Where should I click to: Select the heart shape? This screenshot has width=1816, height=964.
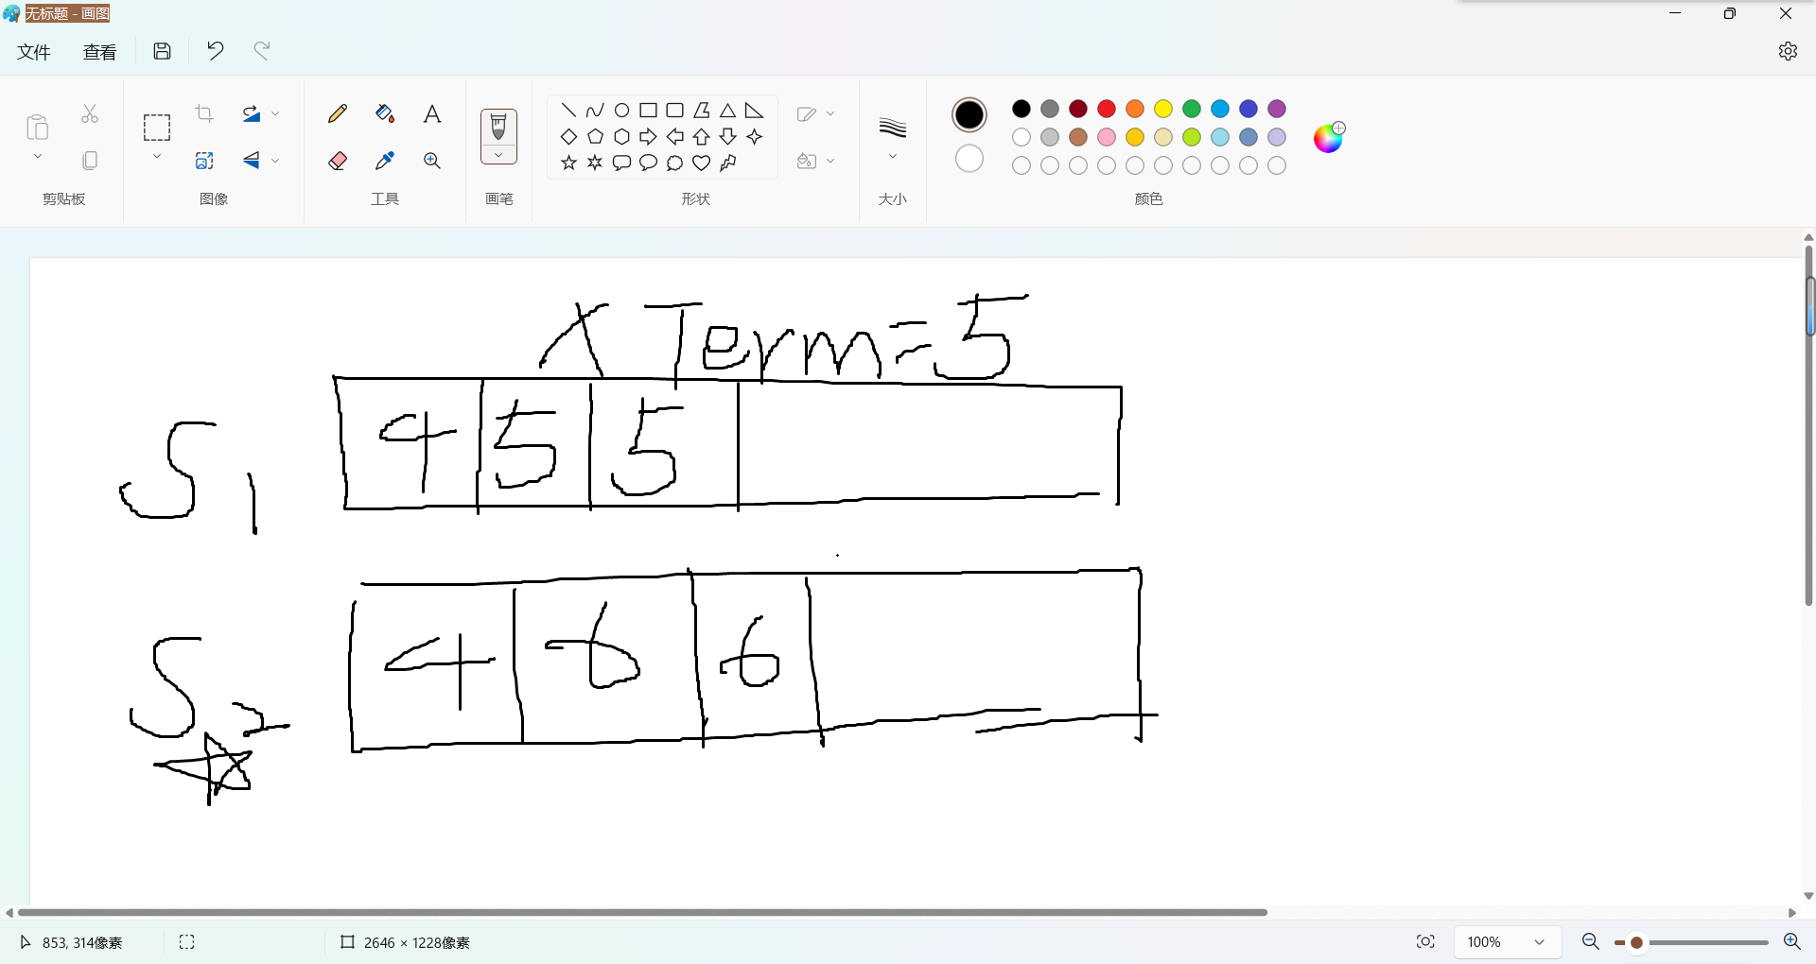[701, 163]
